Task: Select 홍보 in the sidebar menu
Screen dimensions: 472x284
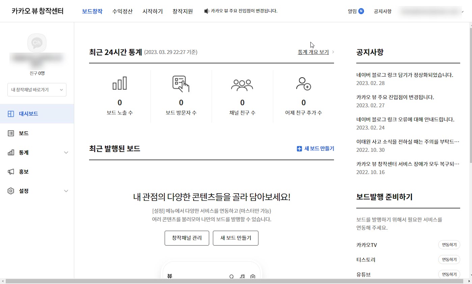Action: click(37, 172)
